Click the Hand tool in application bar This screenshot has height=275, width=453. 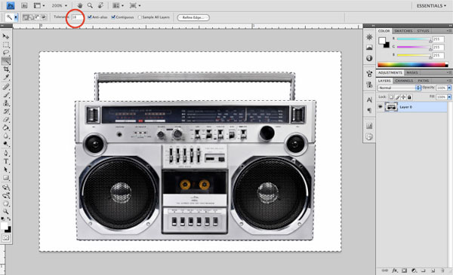click(80, 5)
